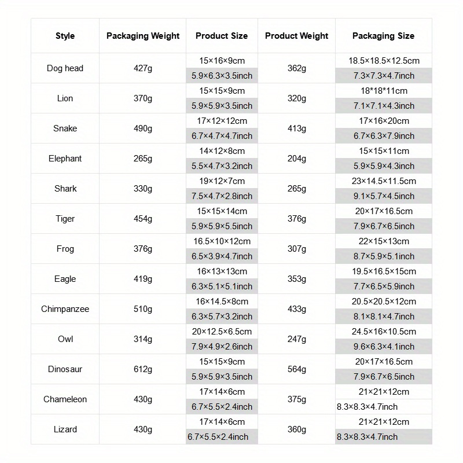
Task: Select the Lizard style cell
Action: point(65,429)
